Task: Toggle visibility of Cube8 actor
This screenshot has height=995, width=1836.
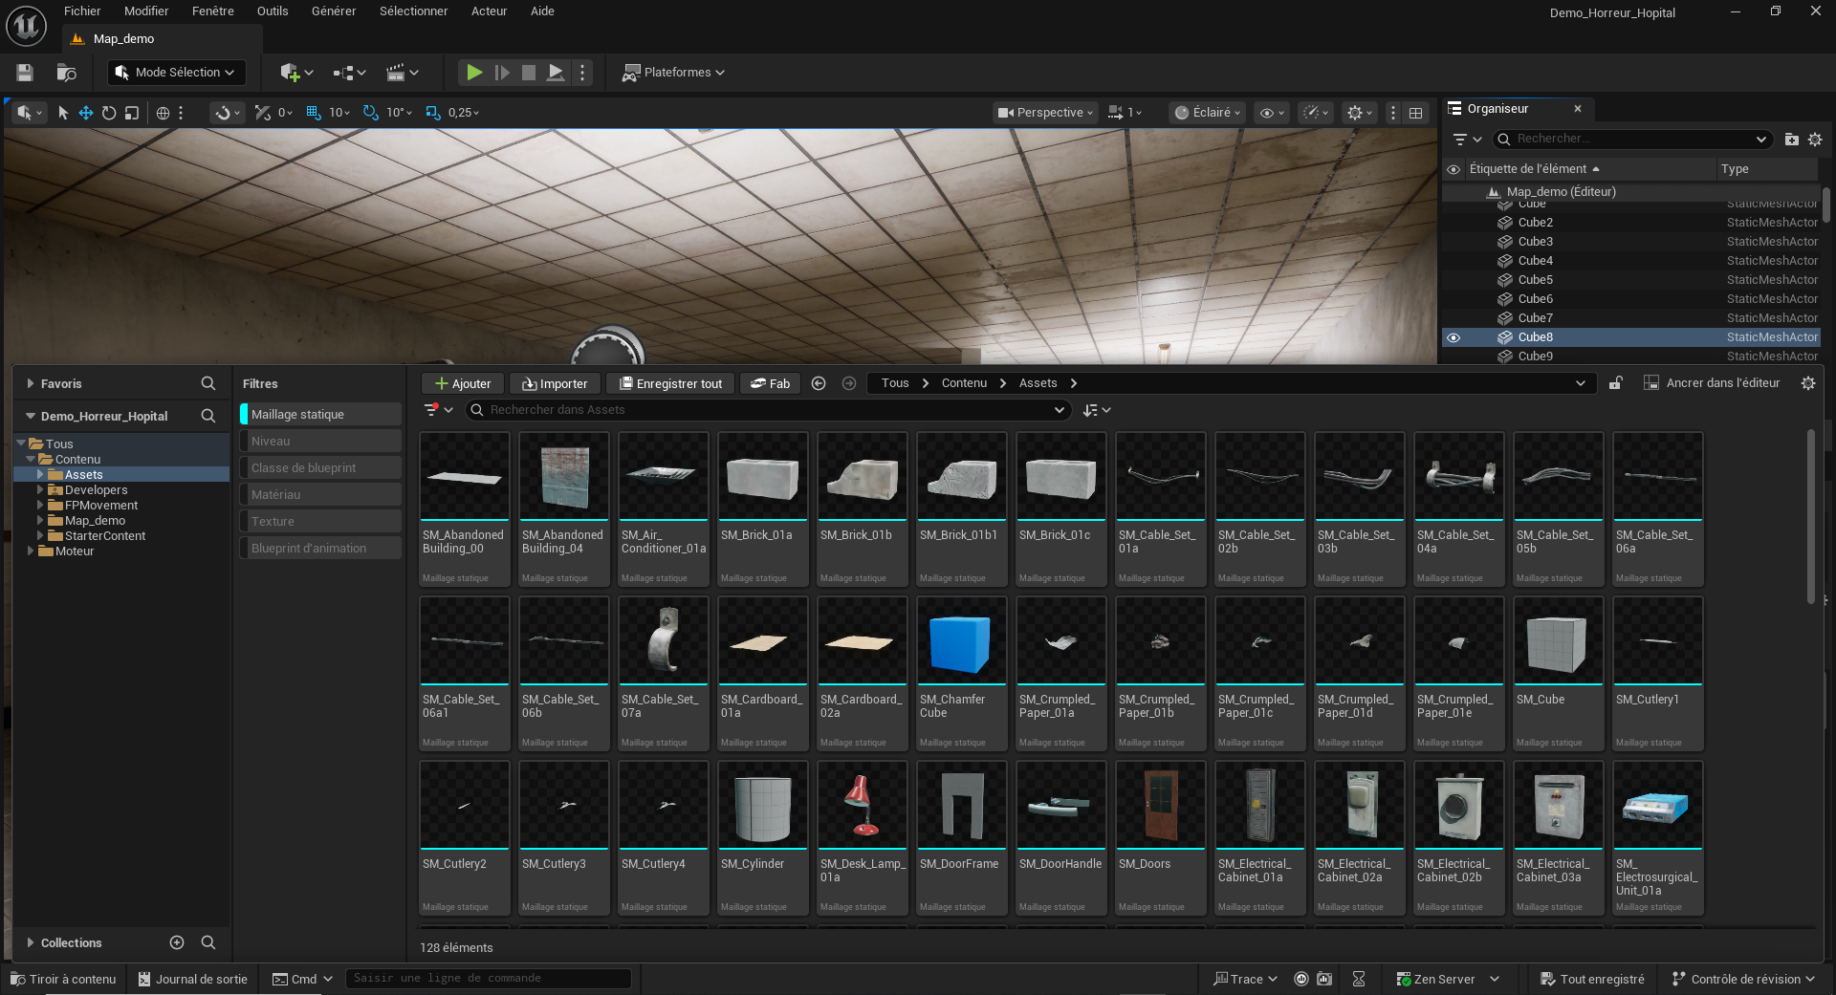Action: point(1453,337)
